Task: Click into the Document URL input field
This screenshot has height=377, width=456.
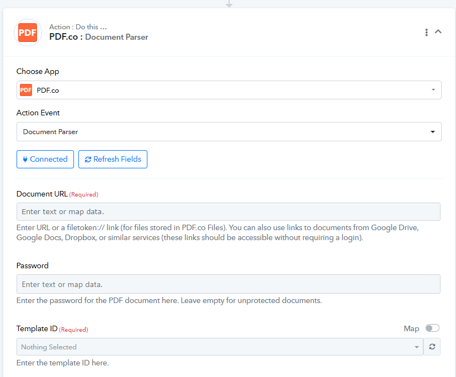Action: pos(229,211)
